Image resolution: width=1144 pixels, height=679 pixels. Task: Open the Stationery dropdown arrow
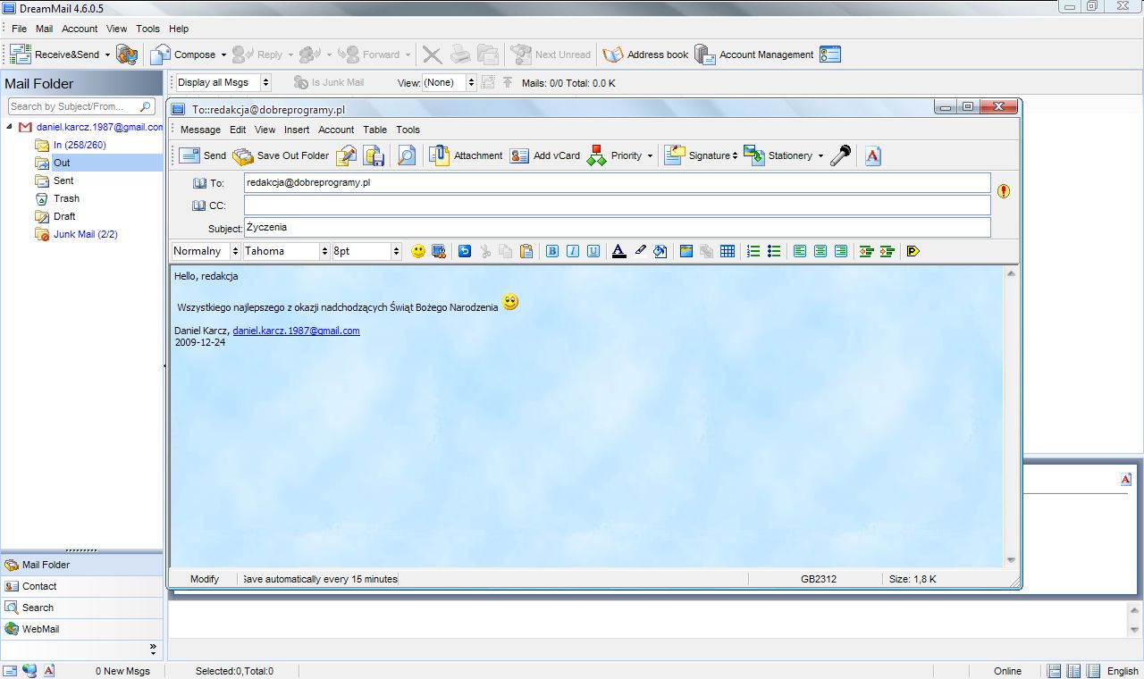820,155
